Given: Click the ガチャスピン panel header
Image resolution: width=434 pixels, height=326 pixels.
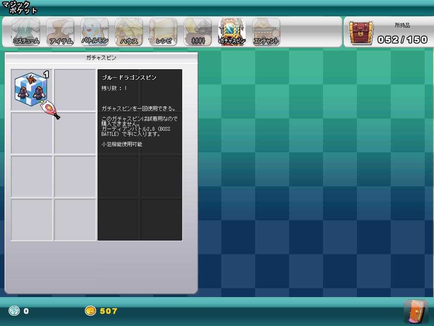Looking at the screenshot, I should [101, 57].
